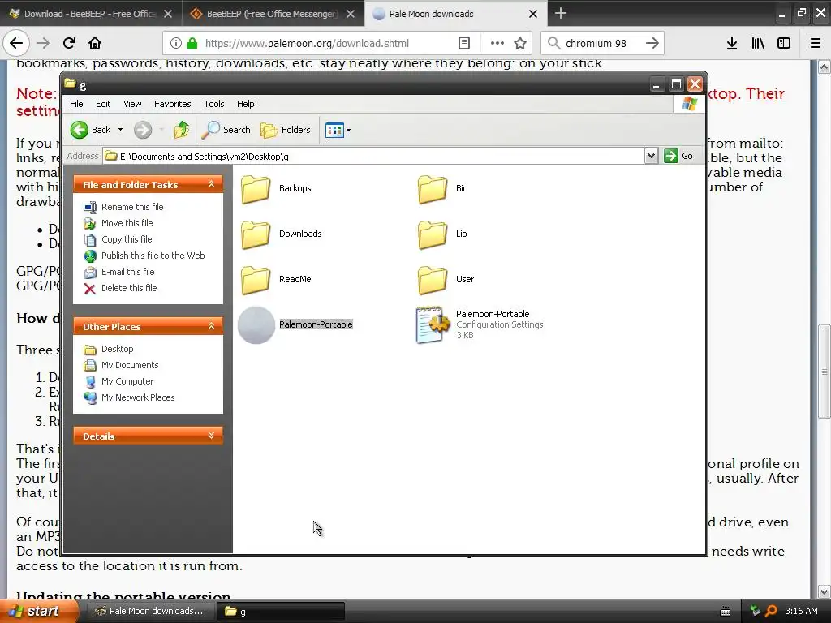Screen dimensions: 831x623
Task: Click the browser home icon
Action: point(95,43)
